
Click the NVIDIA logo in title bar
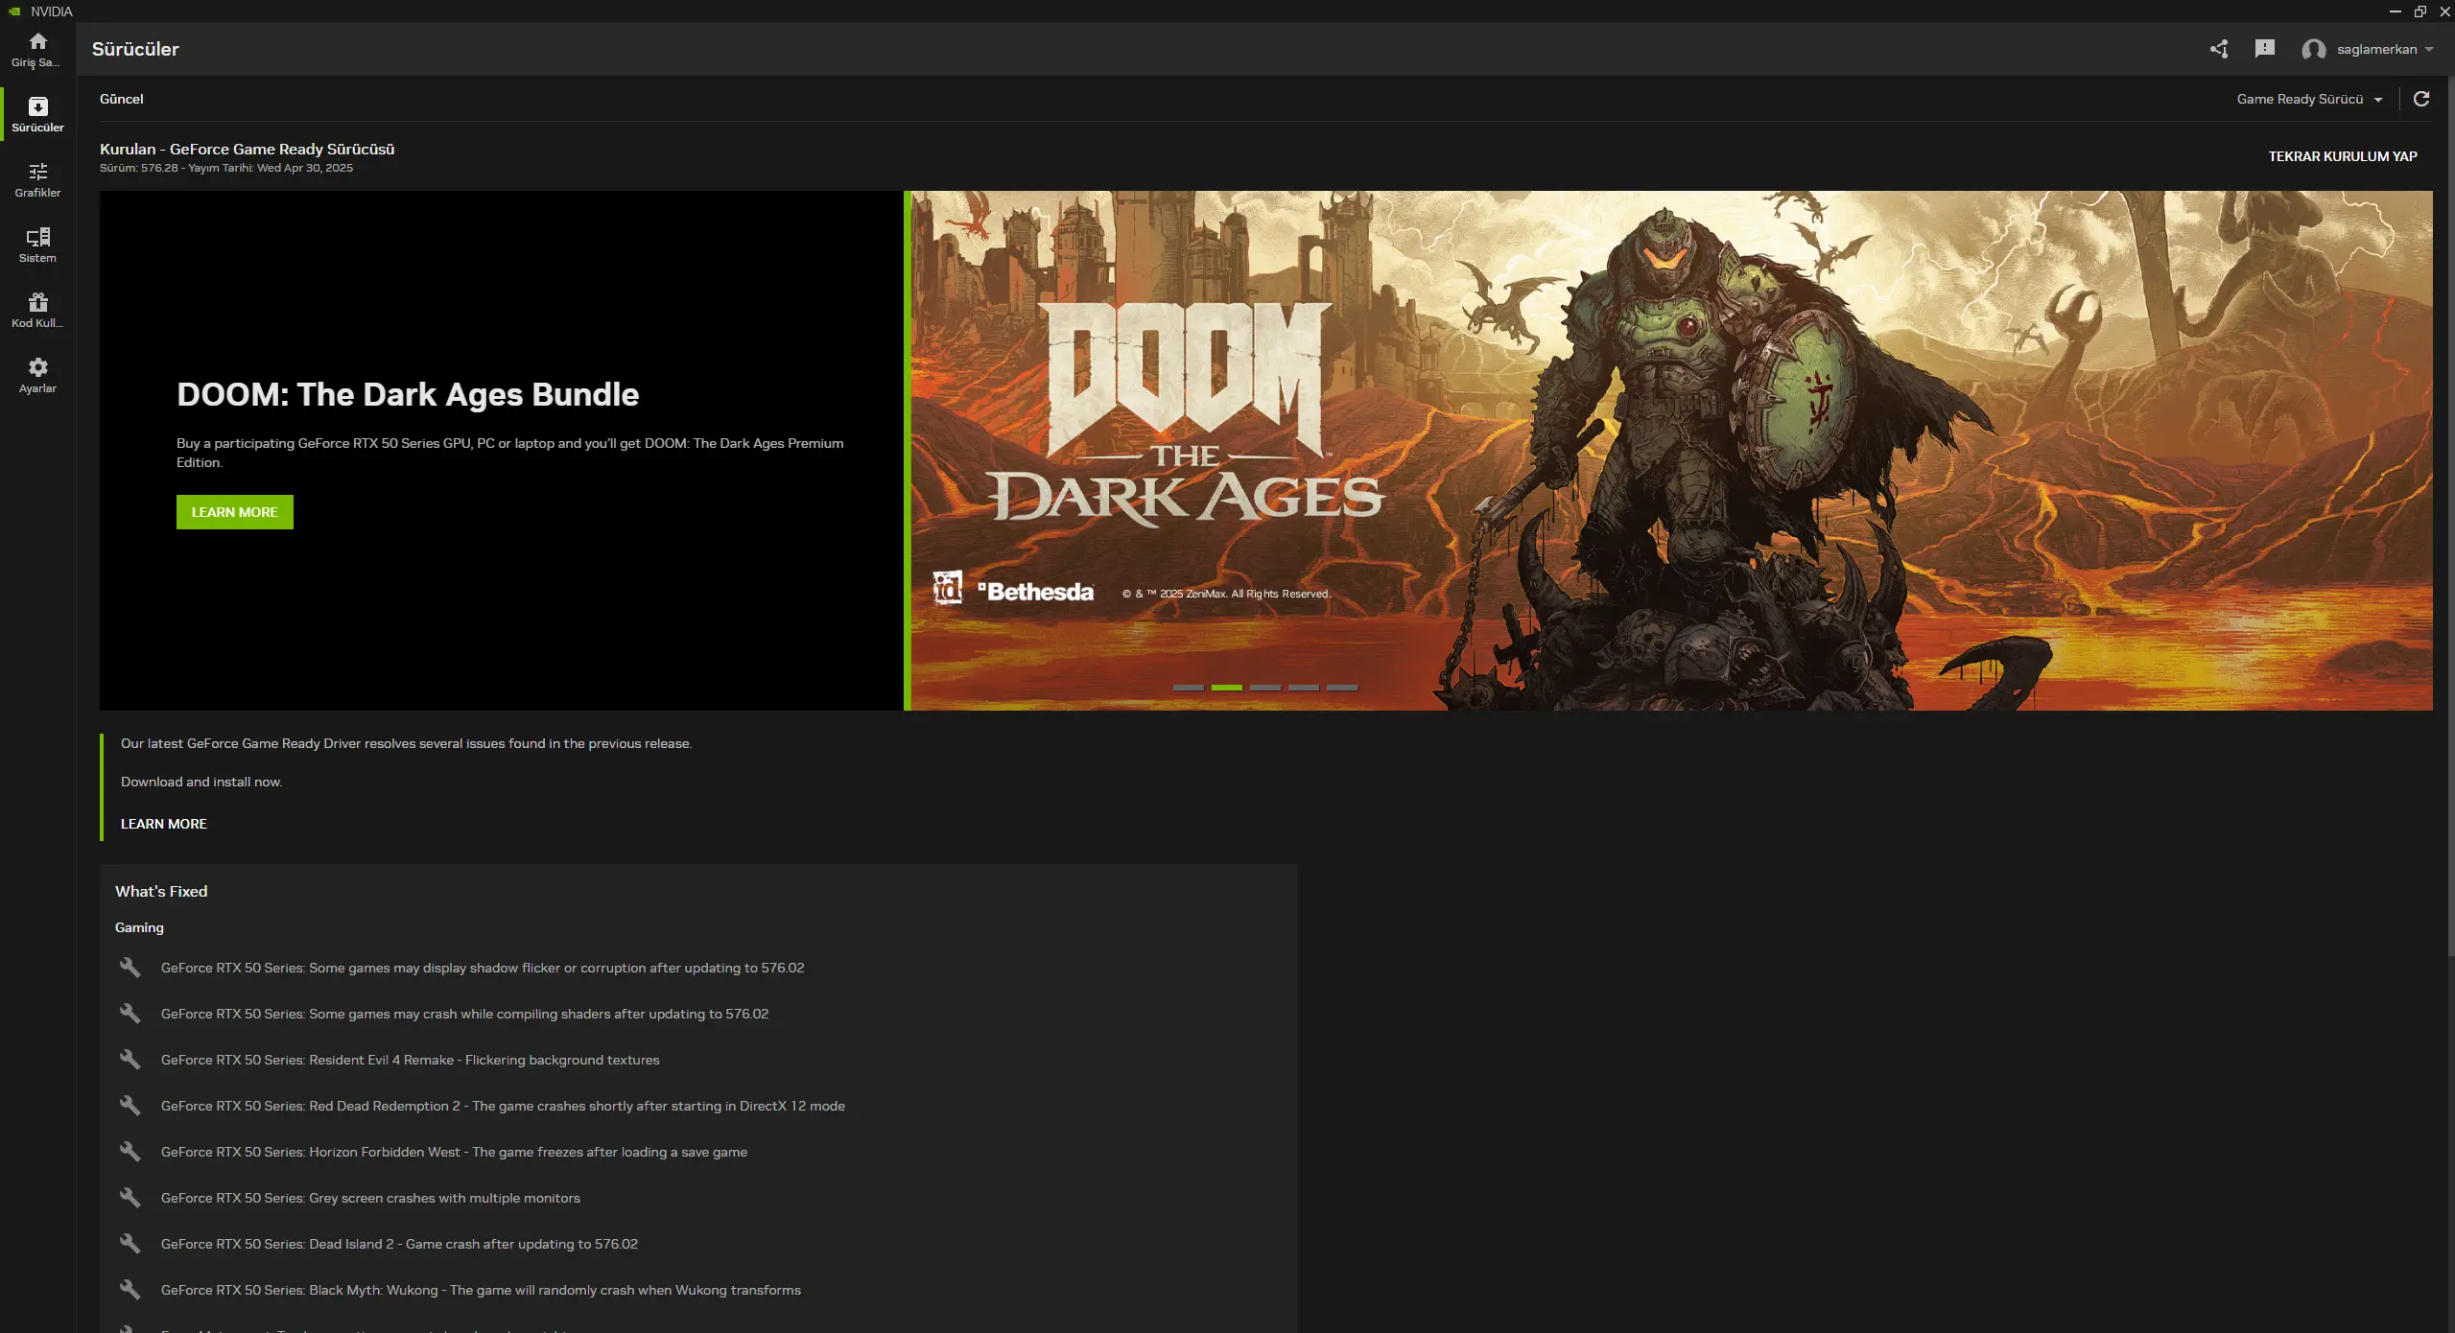[x=14, y=12]
